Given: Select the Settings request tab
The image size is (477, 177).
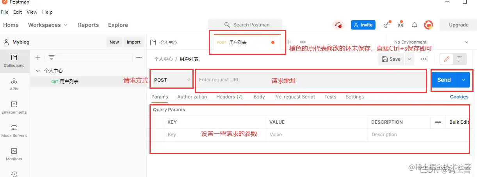Looking at the screenshot, I should pyautogui.click(x=355, y=97).
